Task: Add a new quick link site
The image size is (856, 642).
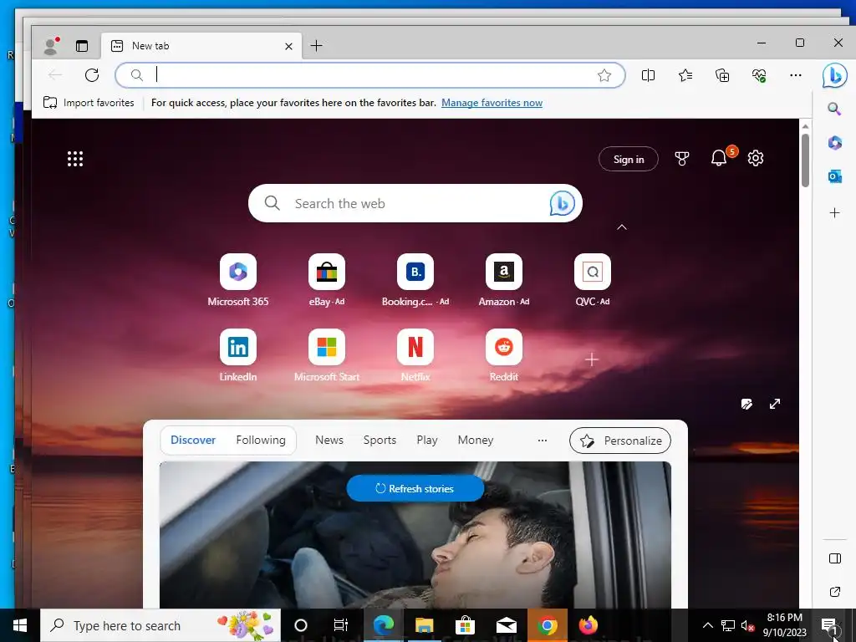Action: 592,359
